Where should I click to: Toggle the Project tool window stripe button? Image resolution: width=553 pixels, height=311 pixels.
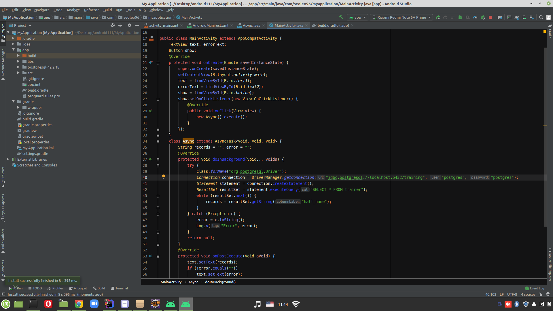3,33
